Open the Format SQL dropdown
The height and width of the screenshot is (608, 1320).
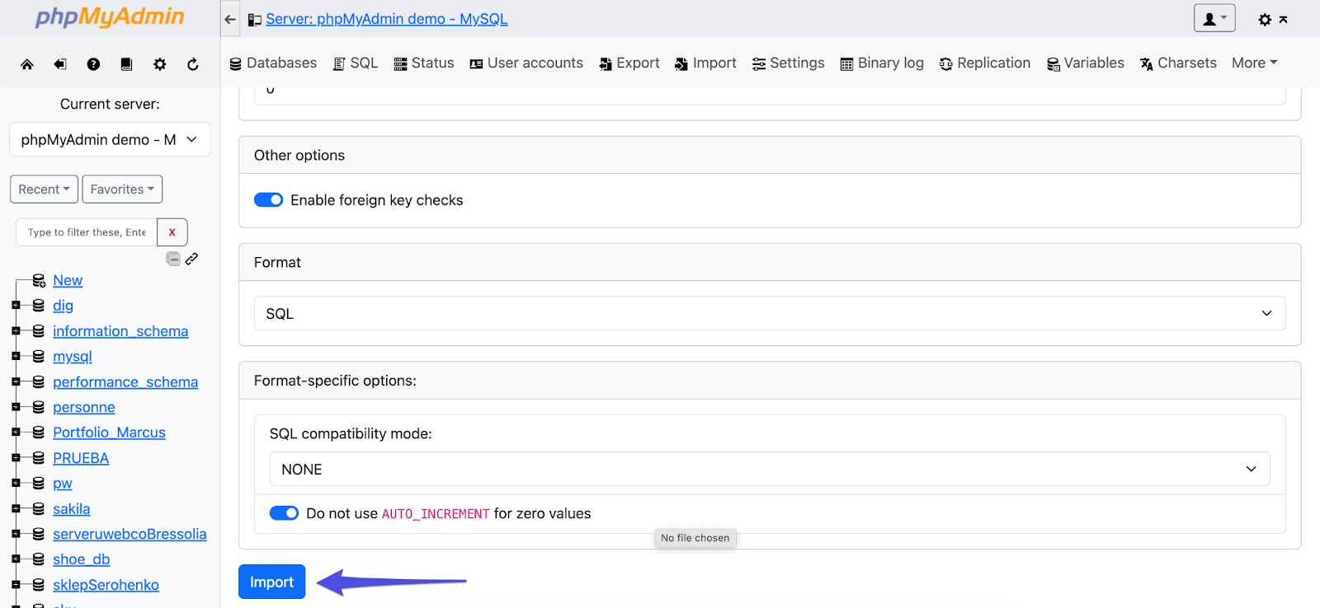[x=769, y=314]
